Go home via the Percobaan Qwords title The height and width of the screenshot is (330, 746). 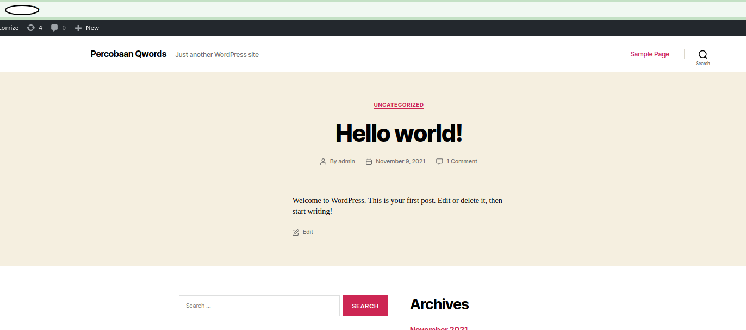coord(128,54)
